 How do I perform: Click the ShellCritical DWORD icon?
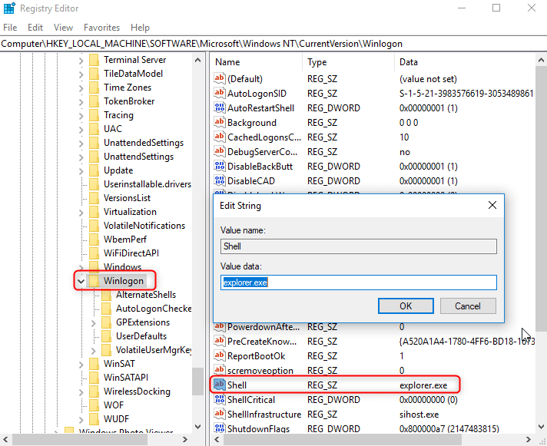tap(220, 400)
